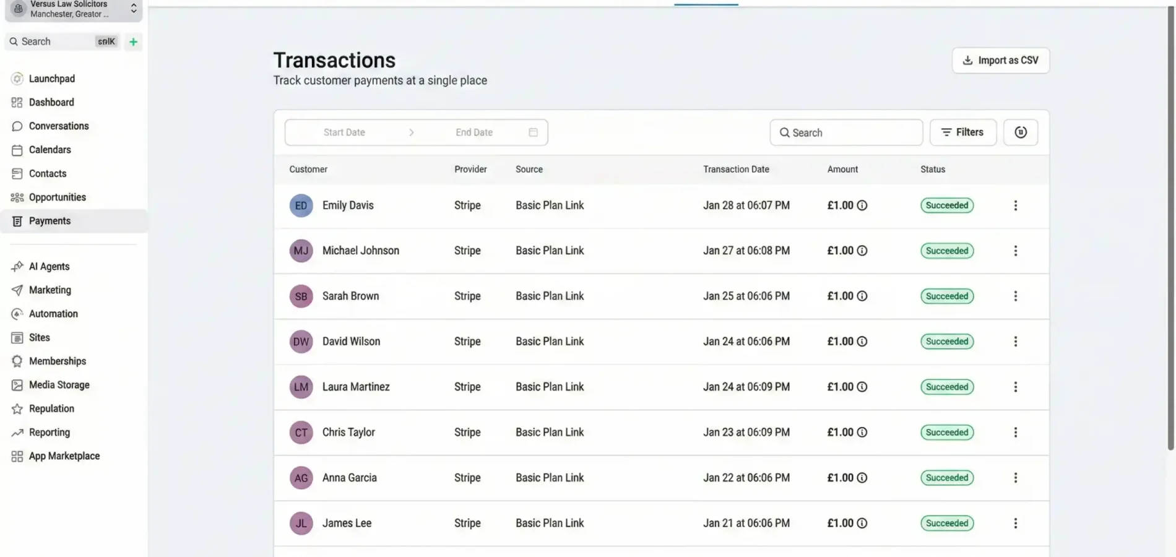Select the Conversations chat icon in the sidebar
Image resolution: width=1176 pixels, height=557 pixels.
[17, 126]
